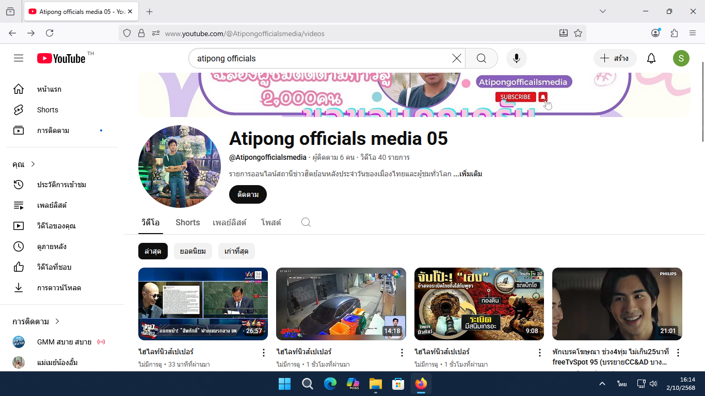
Task: Open a new browser tab
Action: pos(150,11)
